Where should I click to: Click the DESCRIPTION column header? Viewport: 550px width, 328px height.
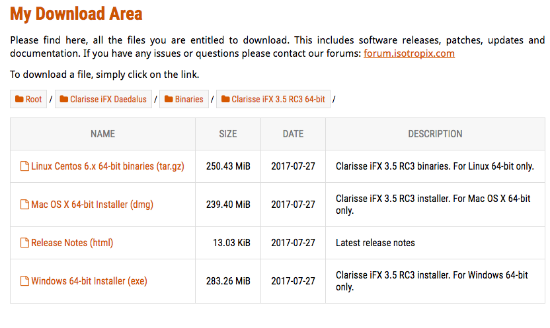[x=435, y=134]
